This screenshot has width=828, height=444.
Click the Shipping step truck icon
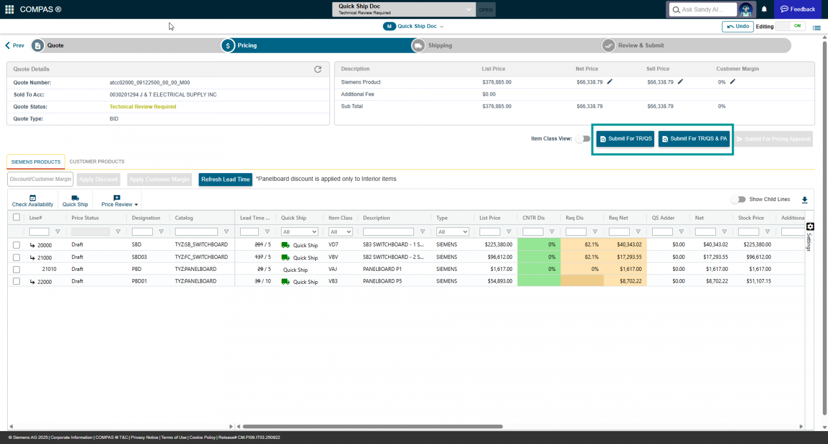(418, 45)
